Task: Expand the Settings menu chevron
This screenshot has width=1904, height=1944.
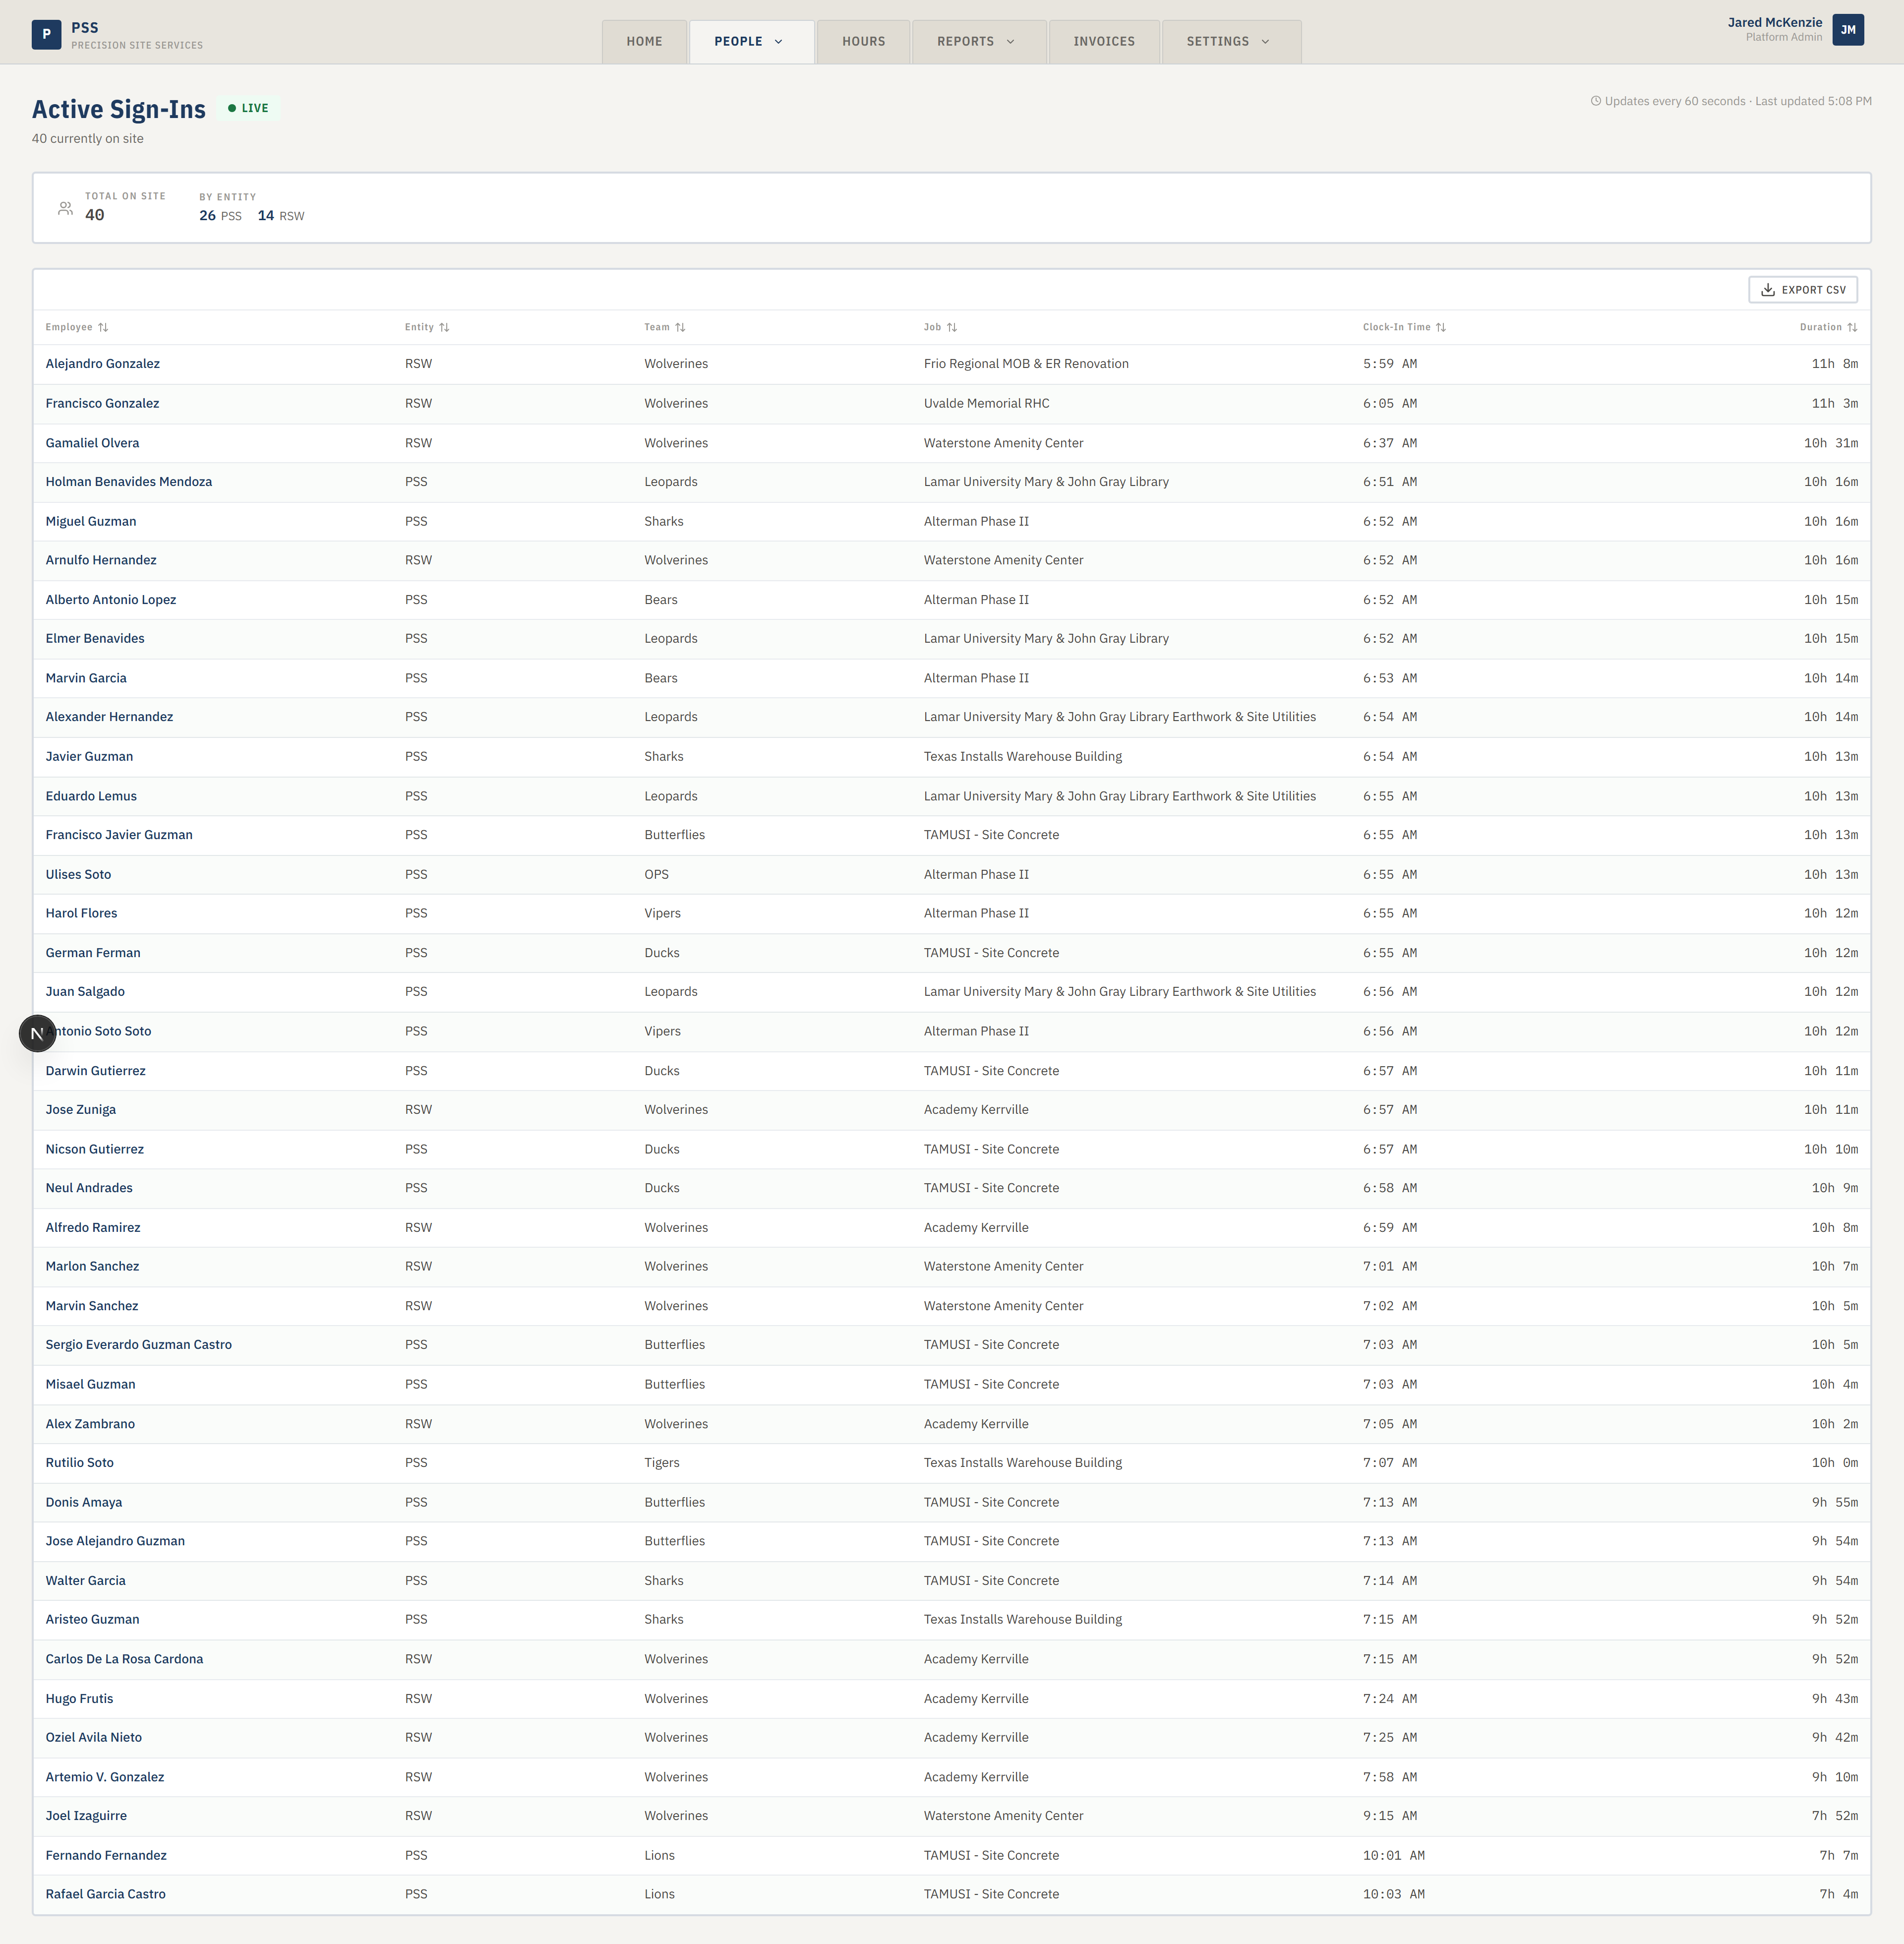Action: point(1265,42)
